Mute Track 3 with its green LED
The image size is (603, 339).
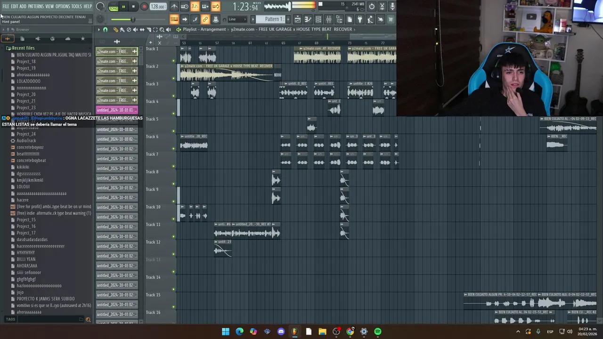pyautogui.click(x=173, y=96)
